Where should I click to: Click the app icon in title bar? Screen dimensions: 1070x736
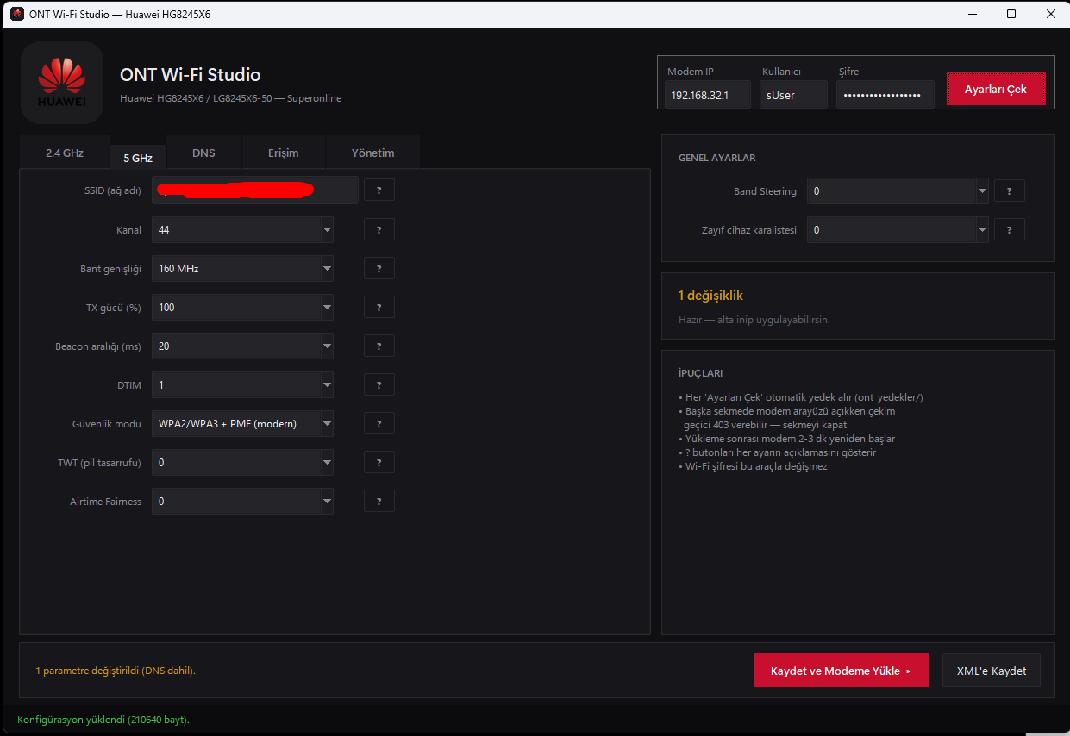pyautogui.click(x=17, y=14)
